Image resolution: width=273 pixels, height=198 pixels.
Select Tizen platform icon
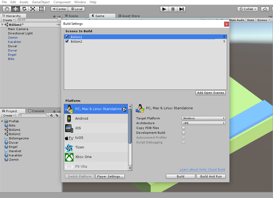[x=69, y=147]
